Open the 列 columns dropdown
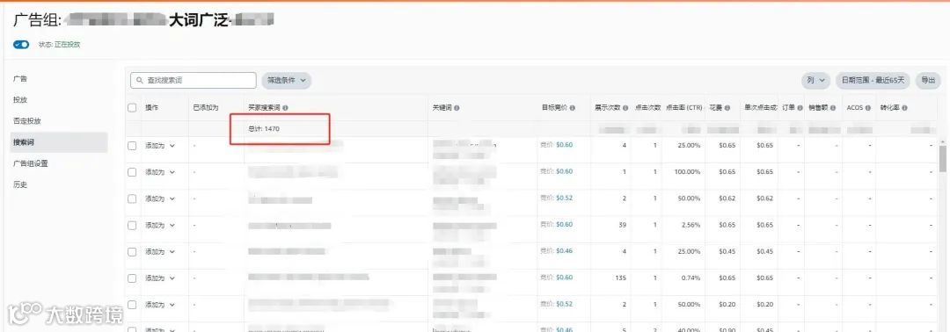The width and height of the screenshot is (950, 332). pos(815,81)
